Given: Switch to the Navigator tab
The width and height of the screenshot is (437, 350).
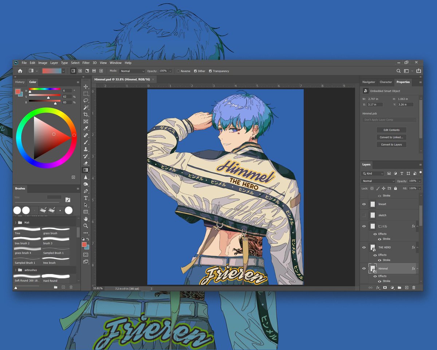Looking at the screenshot, I should coord(369,82).
